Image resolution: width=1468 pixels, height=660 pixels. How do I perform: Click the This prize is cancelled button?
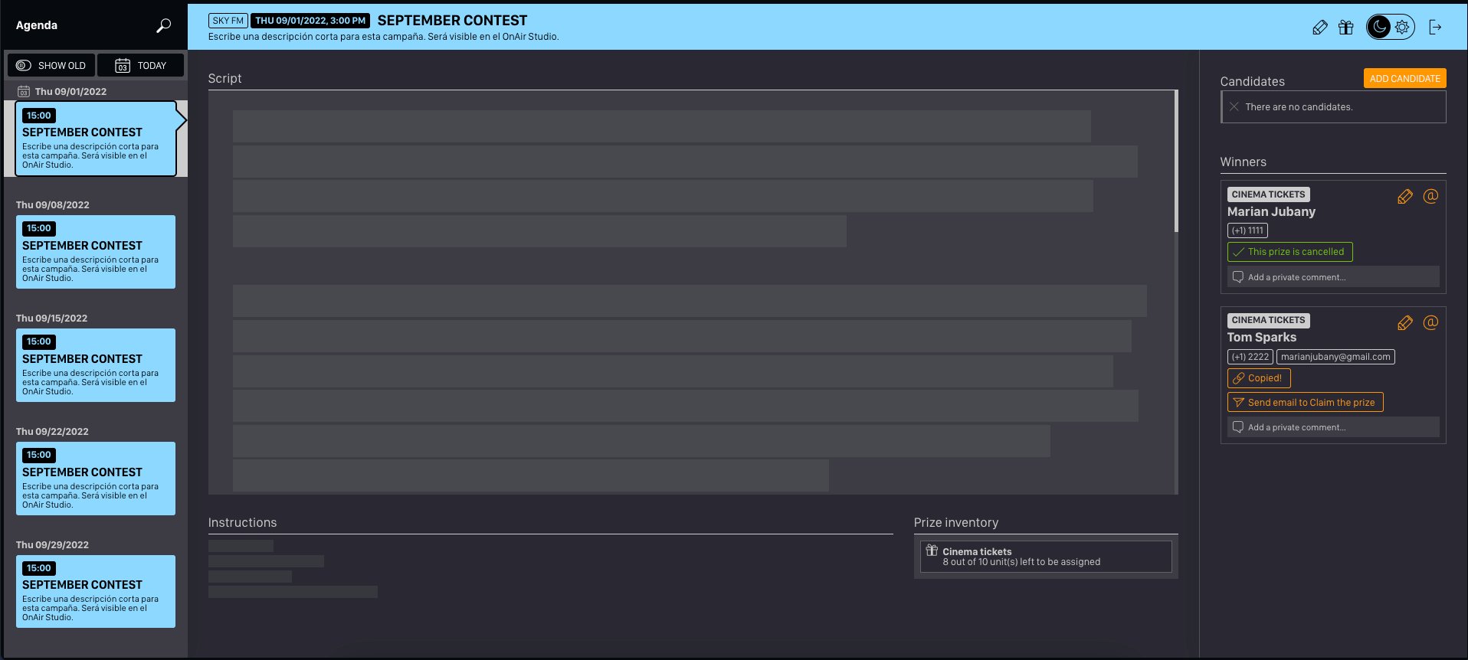(x=1289, y=252)
